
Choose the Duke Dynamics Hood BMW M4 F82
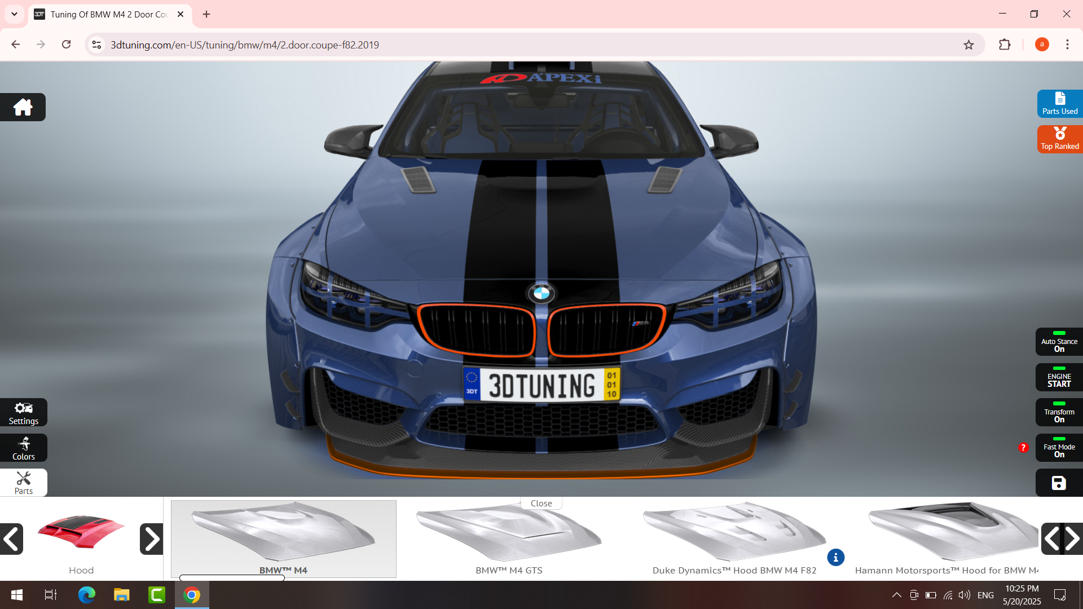pos(734,539)
